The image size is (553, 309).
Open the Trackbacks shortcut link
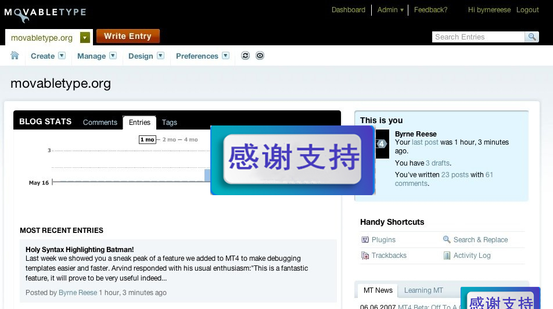(x=389, y=256)
